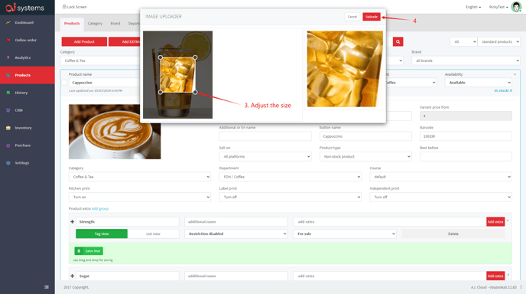This screenshot has height=294, width=526.
Task: Switch to the Category tab
Action: pos(95,24)
